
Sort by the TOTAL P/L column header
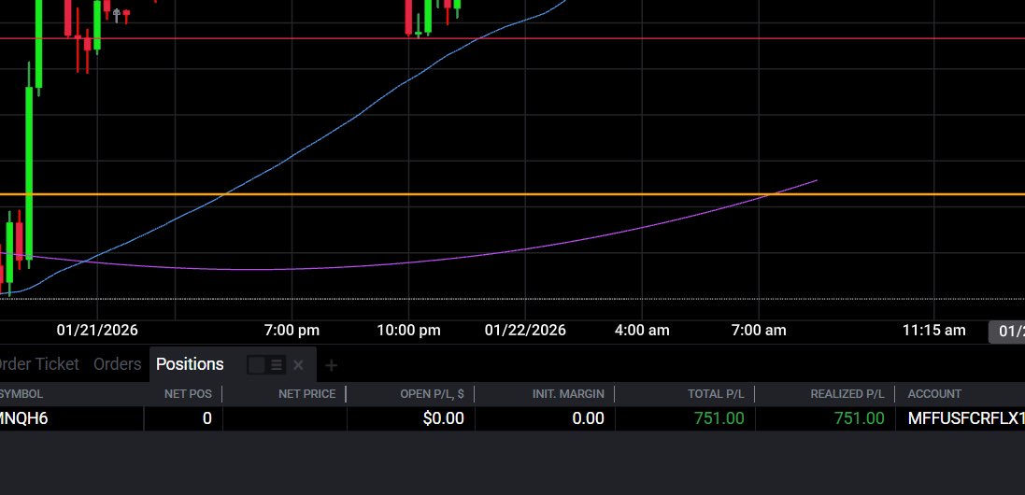tap(716, 394)
